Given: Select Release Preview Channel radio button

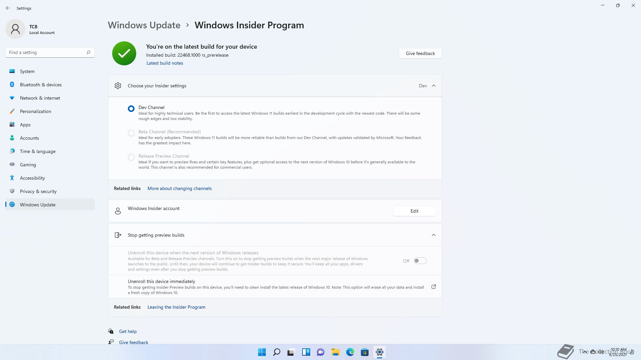Looking at the screenshot, I should (131, 157).
